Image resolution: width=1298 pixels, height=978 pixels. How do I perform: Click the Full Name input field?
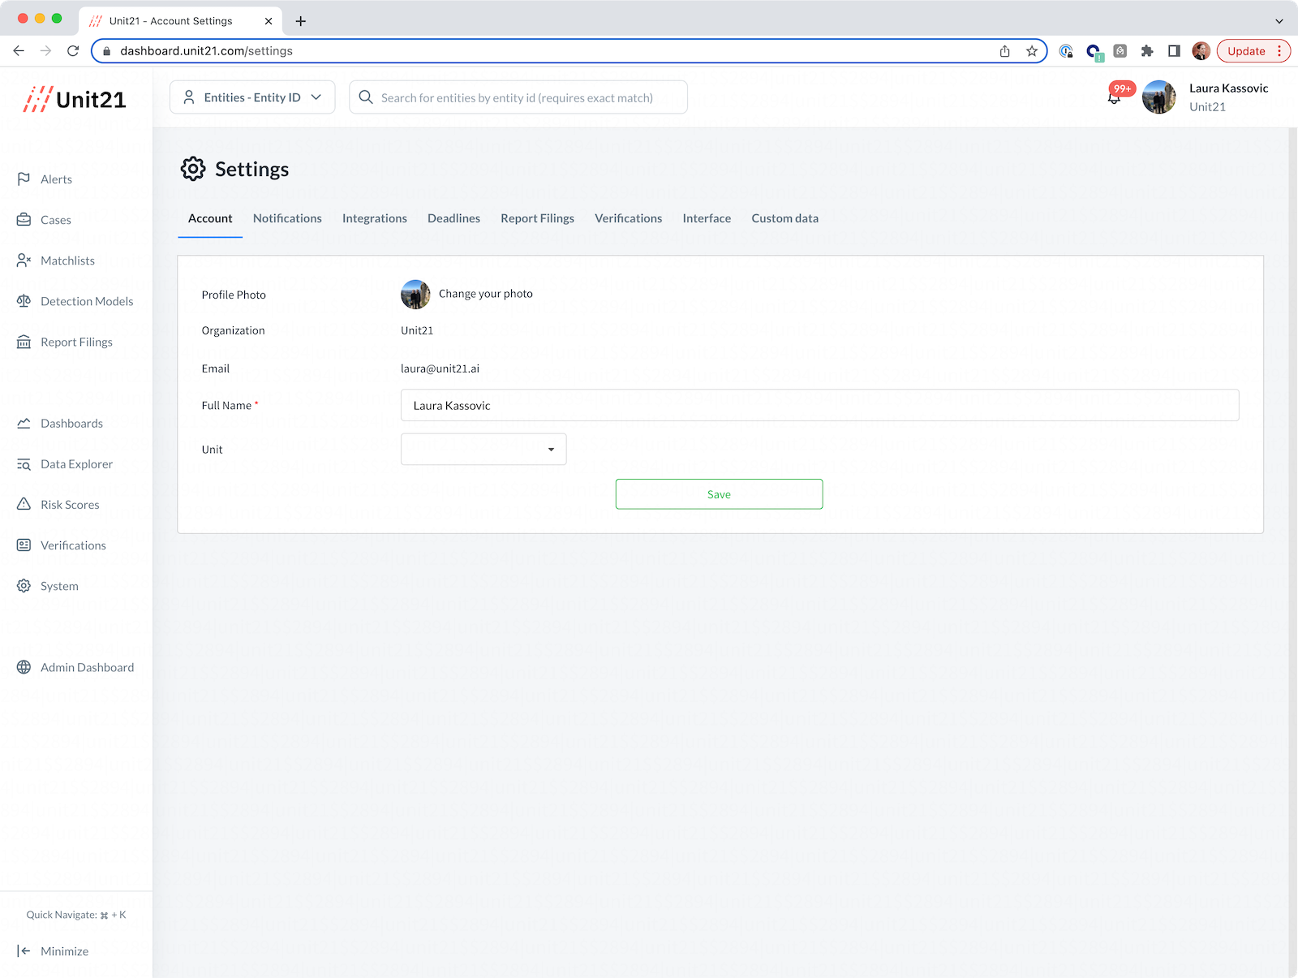pyautogui.click(x=819, y=405)
